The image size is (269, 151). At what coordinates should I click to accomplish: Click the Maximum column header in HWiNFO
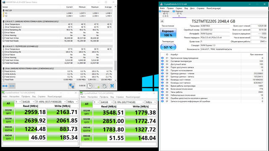pyautogui.click(x=95, y=7)
